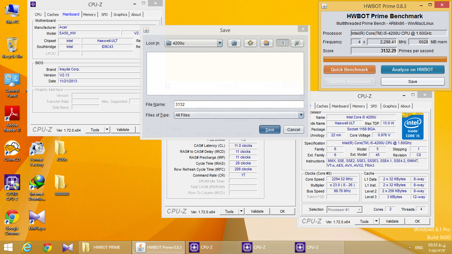The image size is (452, 254).
Task: Click the system tray clock
Action: [x=437, y=247]
